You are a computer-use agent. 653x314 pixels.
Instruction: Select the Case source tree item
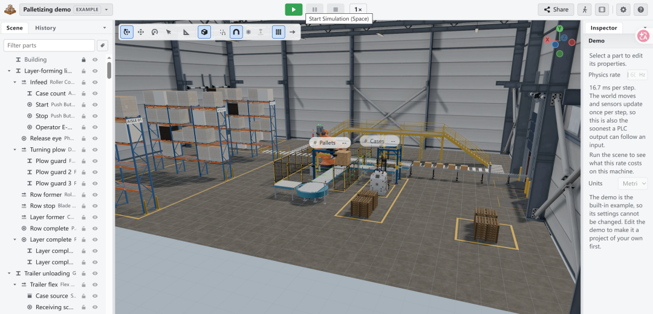tap(51, 296)
